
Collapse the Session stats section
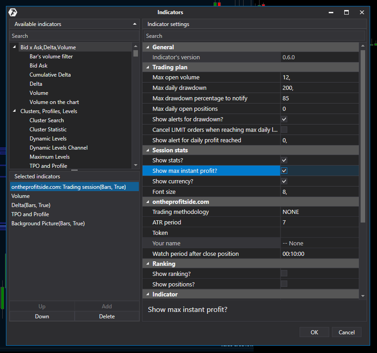pyautogui.click(x=148, y=150)
